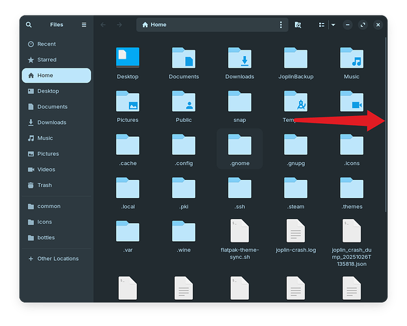Select the Downloads folder in the grid
This screenshot has width=407, height=326.
[x=240, y=59]
